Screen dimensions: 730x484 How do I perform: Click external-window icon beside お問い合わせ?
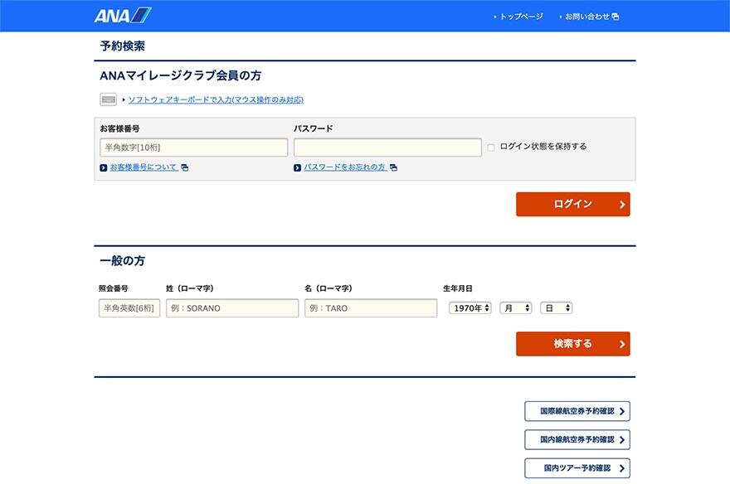tap(616, 17)
